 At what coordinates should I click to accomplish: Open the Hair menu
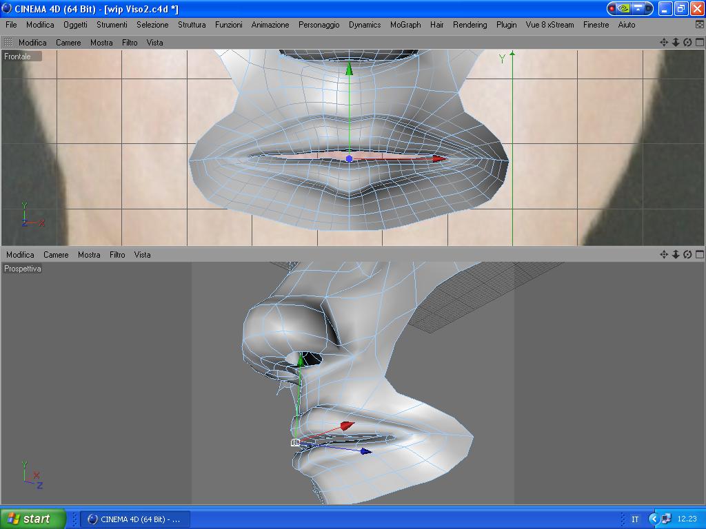click(436, 25)
